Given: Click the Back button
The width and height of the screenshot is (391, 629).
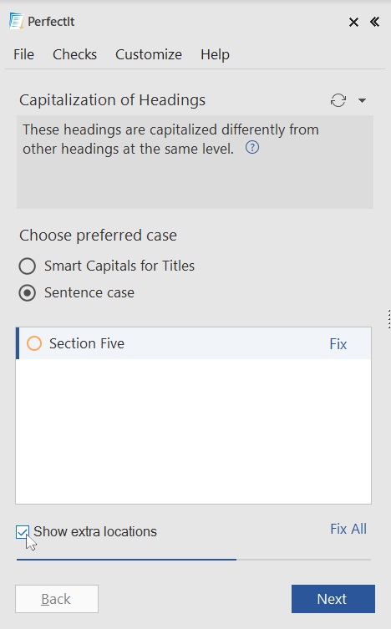Looking at the screenshot, I should [x=57, y=599].
